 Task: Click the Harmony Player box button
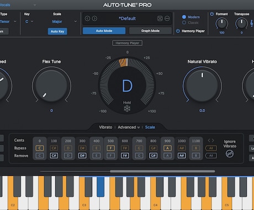point(127,43)
